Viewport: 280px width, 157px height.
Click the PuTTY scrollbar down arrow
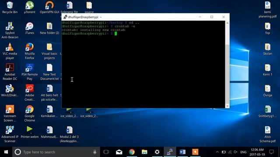pos(227,106)
